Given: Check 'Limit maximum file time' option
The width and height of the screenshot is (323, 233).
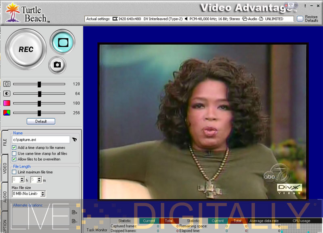Looking at the screenshot, I should (x=15, y=172).
